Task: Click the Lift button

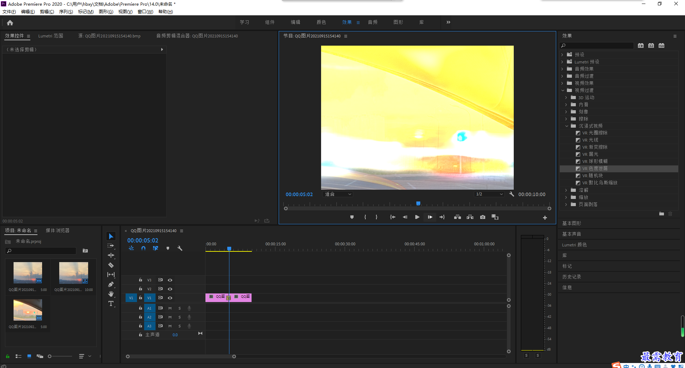Action: (x=457, y=217)
